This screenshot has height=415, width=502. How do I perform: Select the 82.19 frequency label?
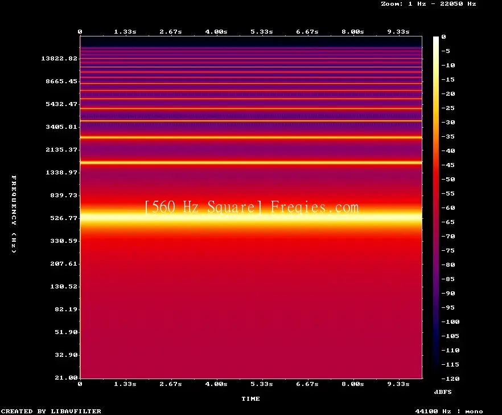66,309
